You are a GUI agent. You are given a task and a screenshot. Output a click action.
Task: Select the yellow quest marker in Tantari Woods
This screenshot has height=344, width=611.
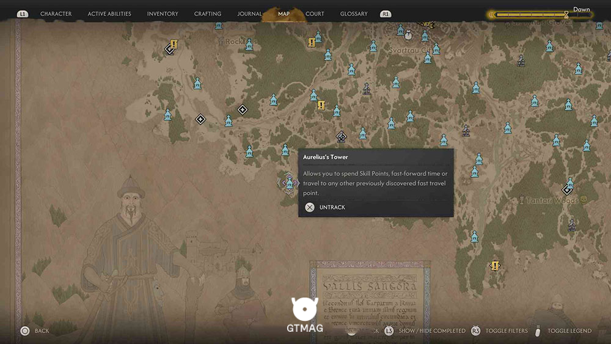[494, 266]
